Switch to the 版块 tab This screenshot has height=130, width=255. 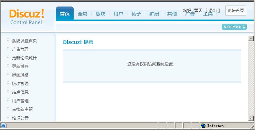(x=100, y=14)
